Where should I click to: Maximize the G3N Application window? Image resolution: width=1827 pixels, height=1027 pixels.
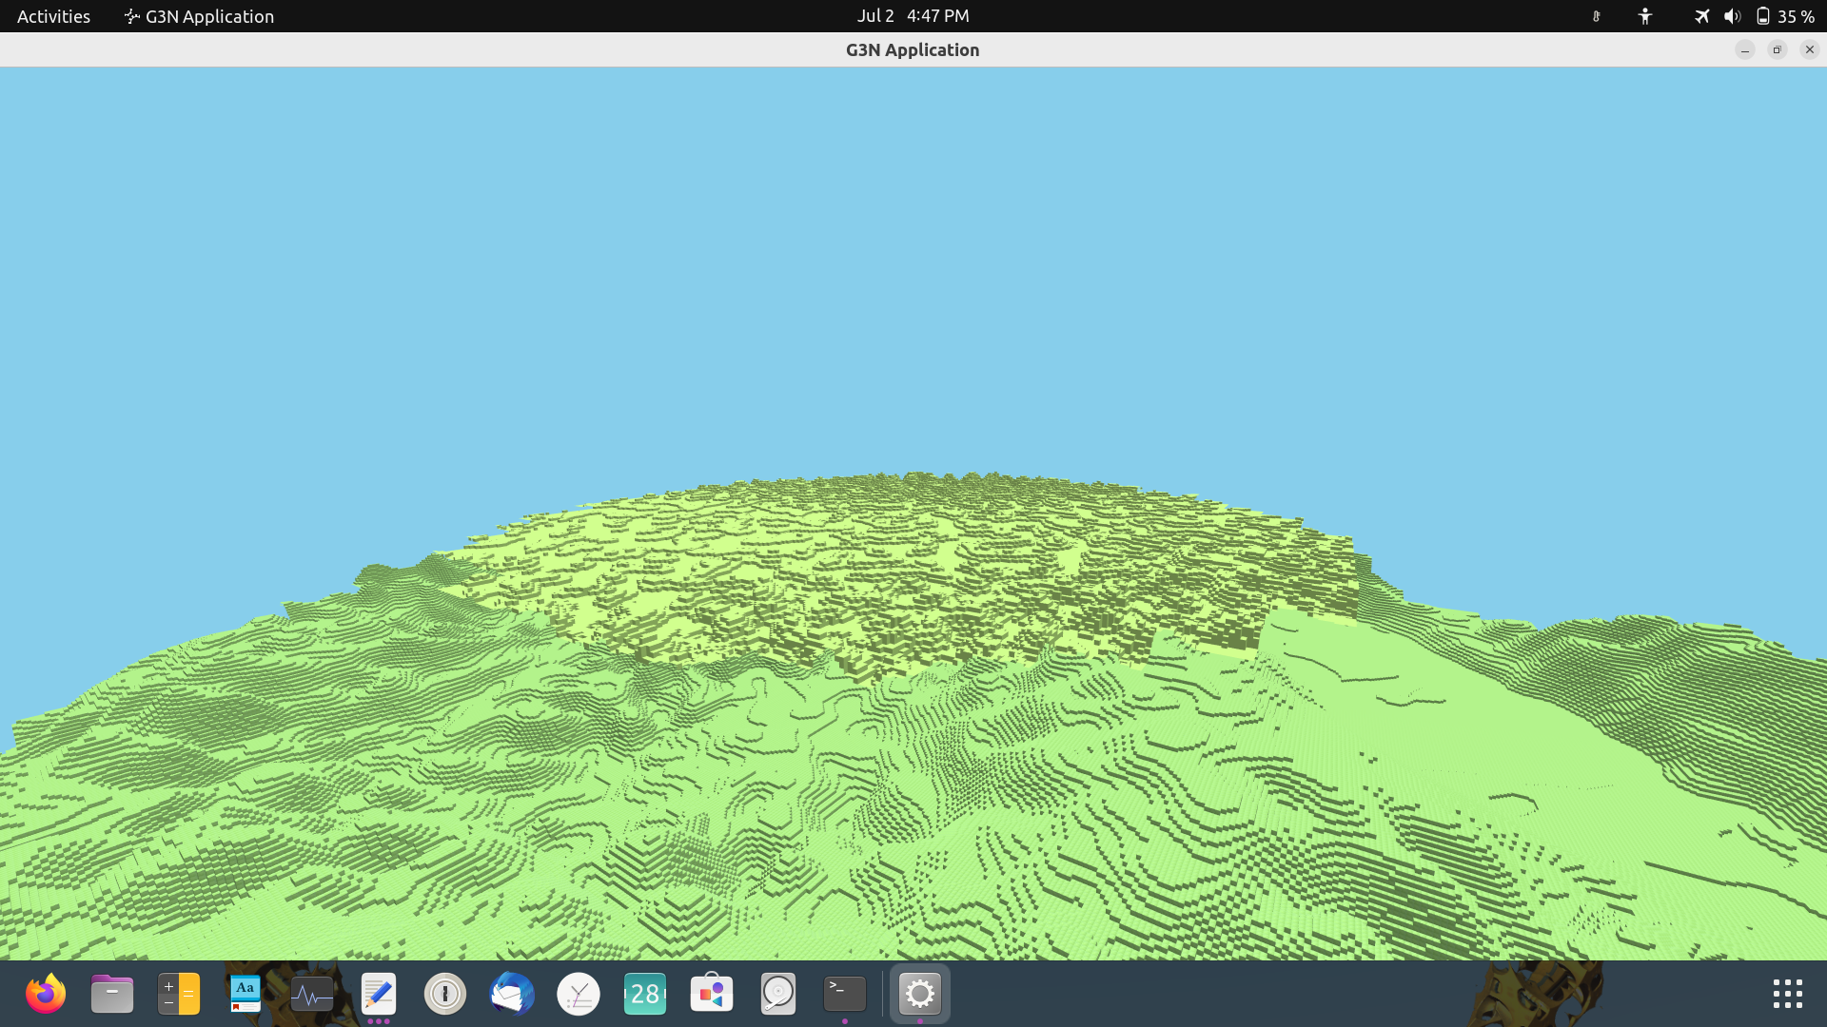tap(1777, 49)
